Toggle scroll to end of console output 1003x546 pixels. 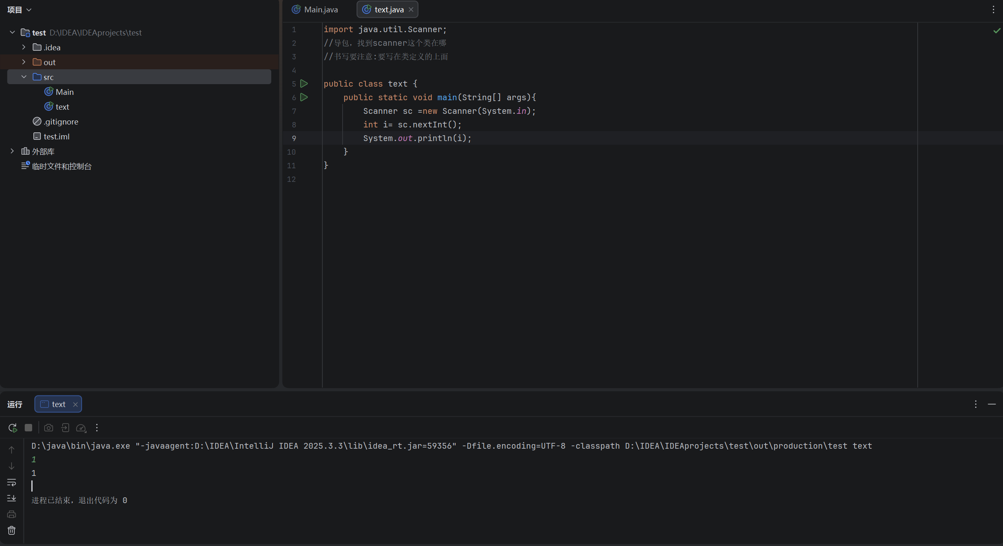(x=12, y=498)
